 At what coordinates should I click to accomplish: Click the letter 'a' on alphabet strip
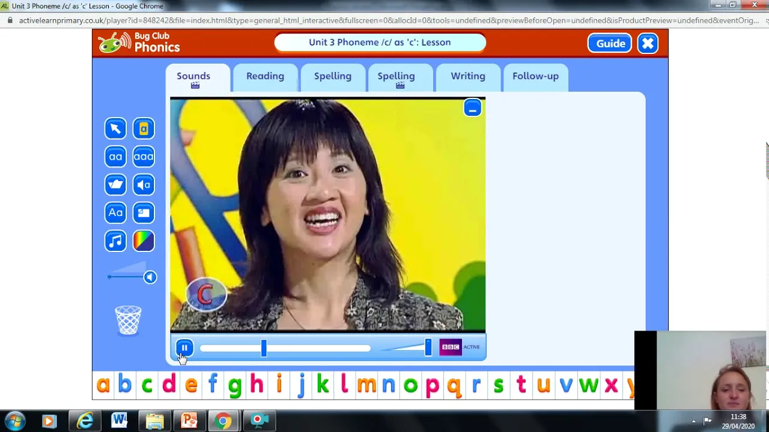click(x=103, y=385)
